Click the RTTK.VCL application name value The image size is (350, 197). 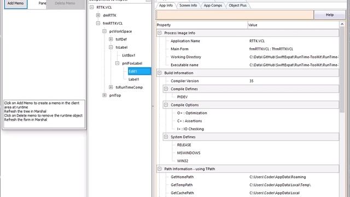(x=256, y=41)
